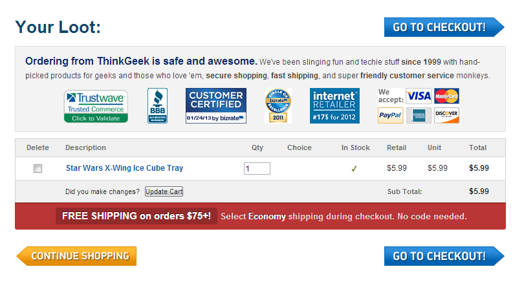Click the VISA card logo
524x282 pixels.
click(x=419, y=96)
